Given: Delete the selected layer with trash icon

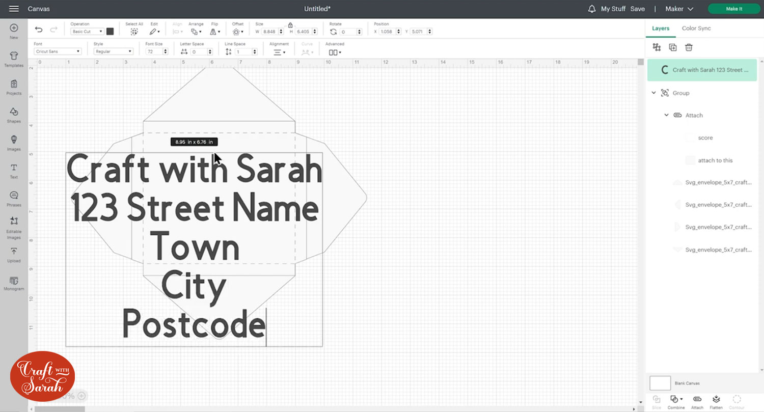Looking at the screenshot, I should [x=689, y=47].
